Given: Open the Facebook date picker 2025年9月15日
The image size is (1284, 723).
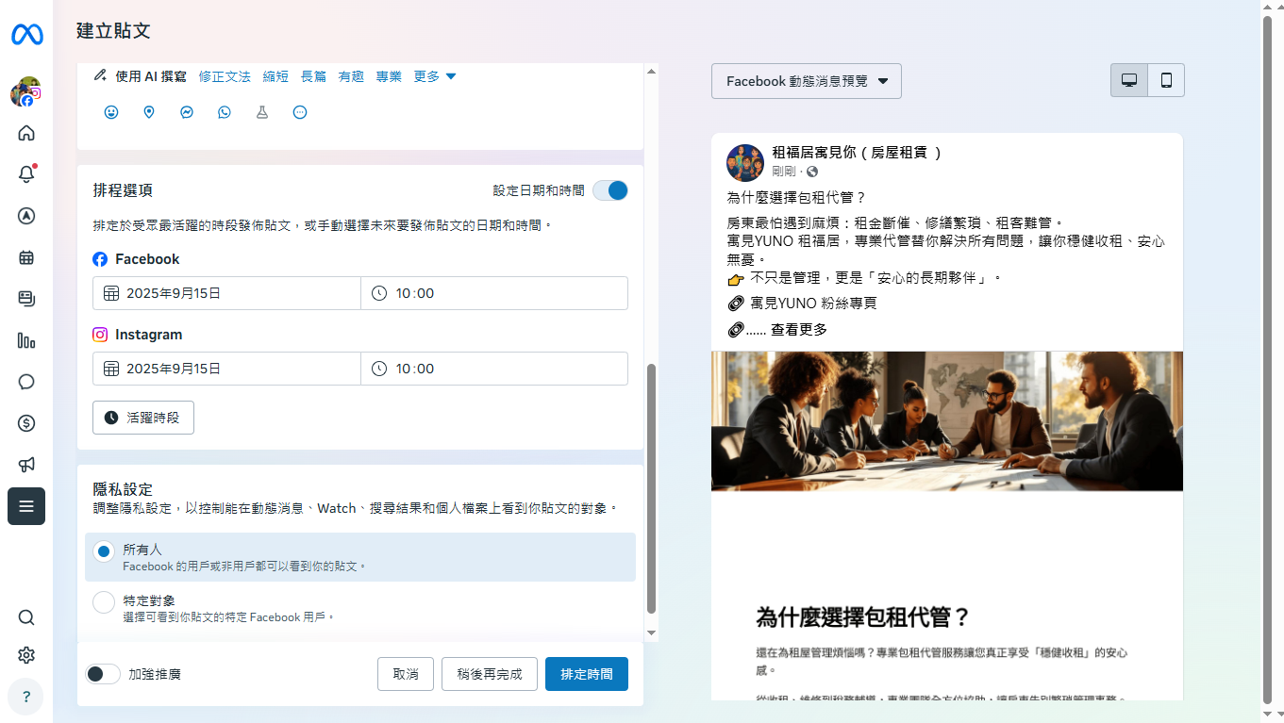Looking at the screenshot, I should (x=226, y=293).
